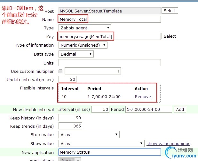Enable the Use custom multiplier checkbox
This screenshot has width=198, height=161.
tap(60, 71)
